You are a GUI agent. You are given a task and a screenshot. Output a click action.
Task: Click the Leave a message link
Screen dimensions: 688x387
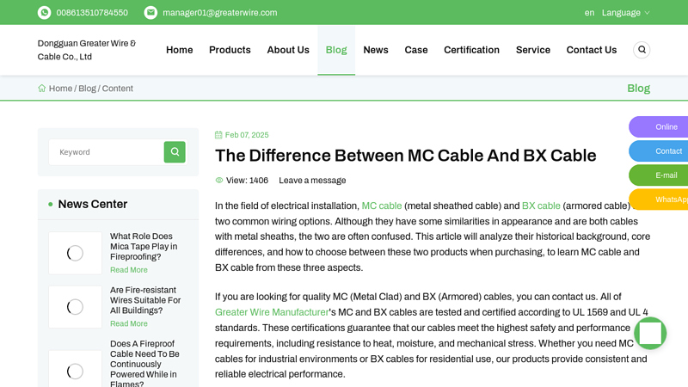[x=312, y=181]
